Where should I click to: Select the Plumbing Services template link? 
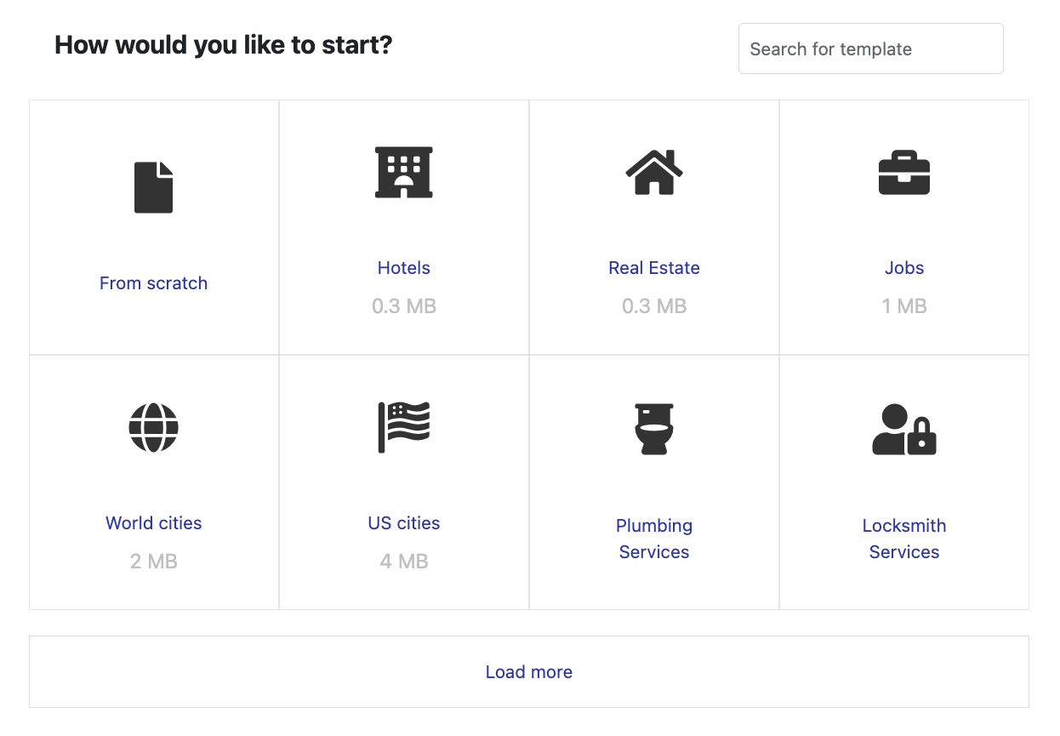tap(654, 539)
